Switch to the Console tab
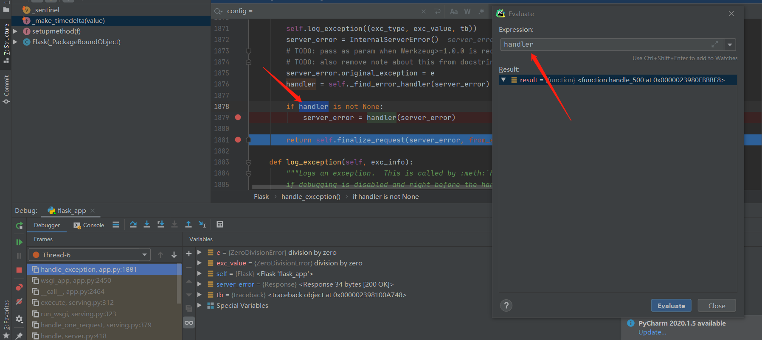762x340 pixels. 89,225
